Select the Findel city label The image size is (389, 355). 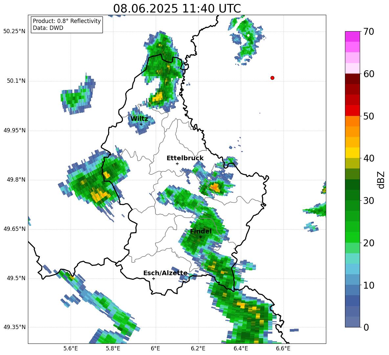(201, 231)
